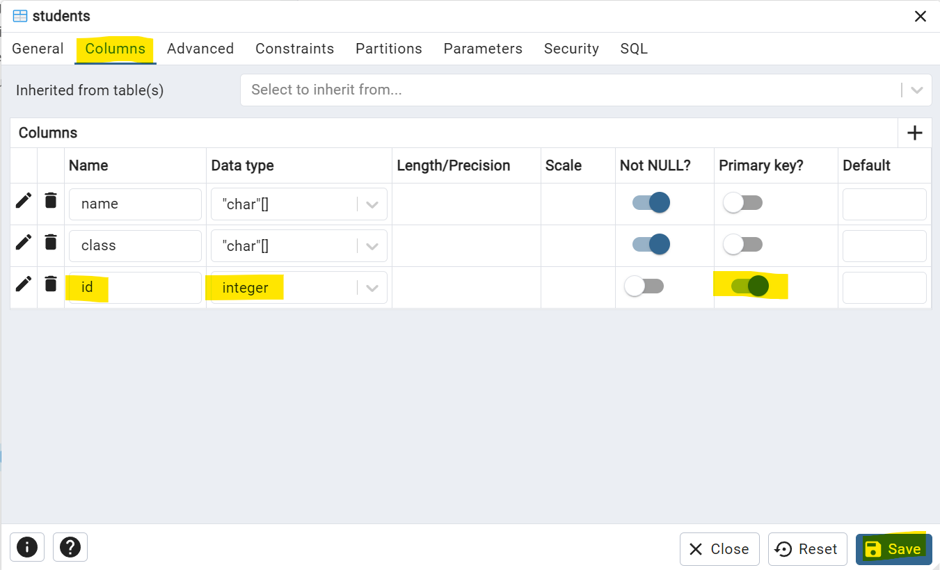The width and height of the screenshot is (940, 570).
Task: Switch to the Constraints tab
Action: pos(294,48)
